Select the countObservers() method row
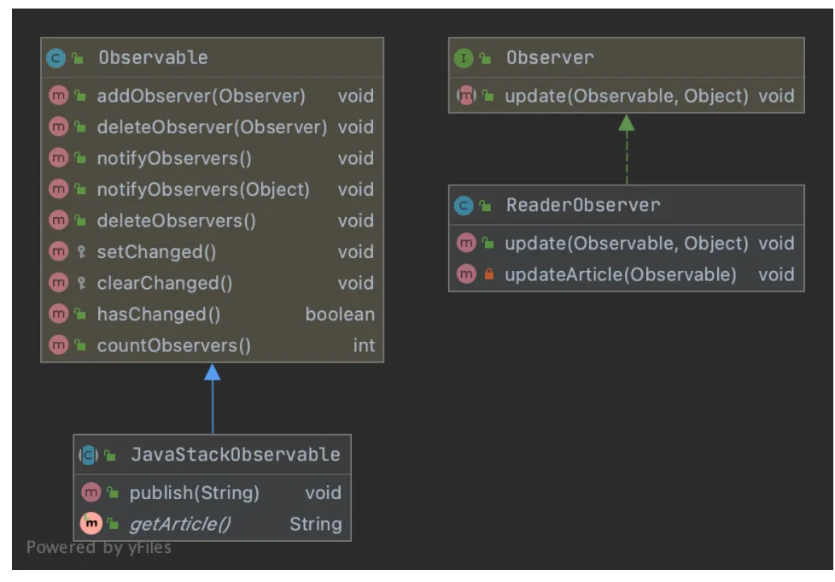 click(174, 346)
